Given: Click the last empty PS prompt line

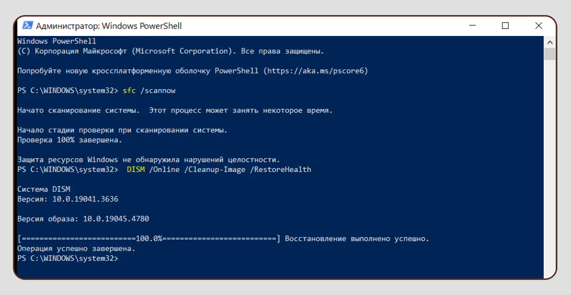Looking at the screenshot, I should point(68,258).
